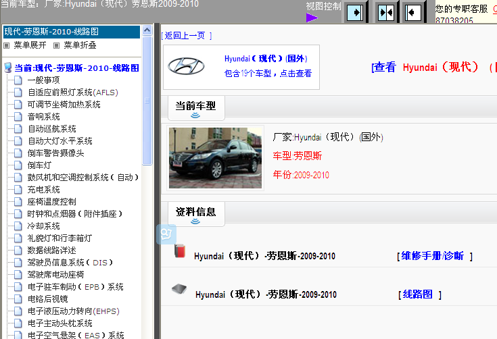Select 电子驻车制动(EPB)系统 item

tap(76, 287)
